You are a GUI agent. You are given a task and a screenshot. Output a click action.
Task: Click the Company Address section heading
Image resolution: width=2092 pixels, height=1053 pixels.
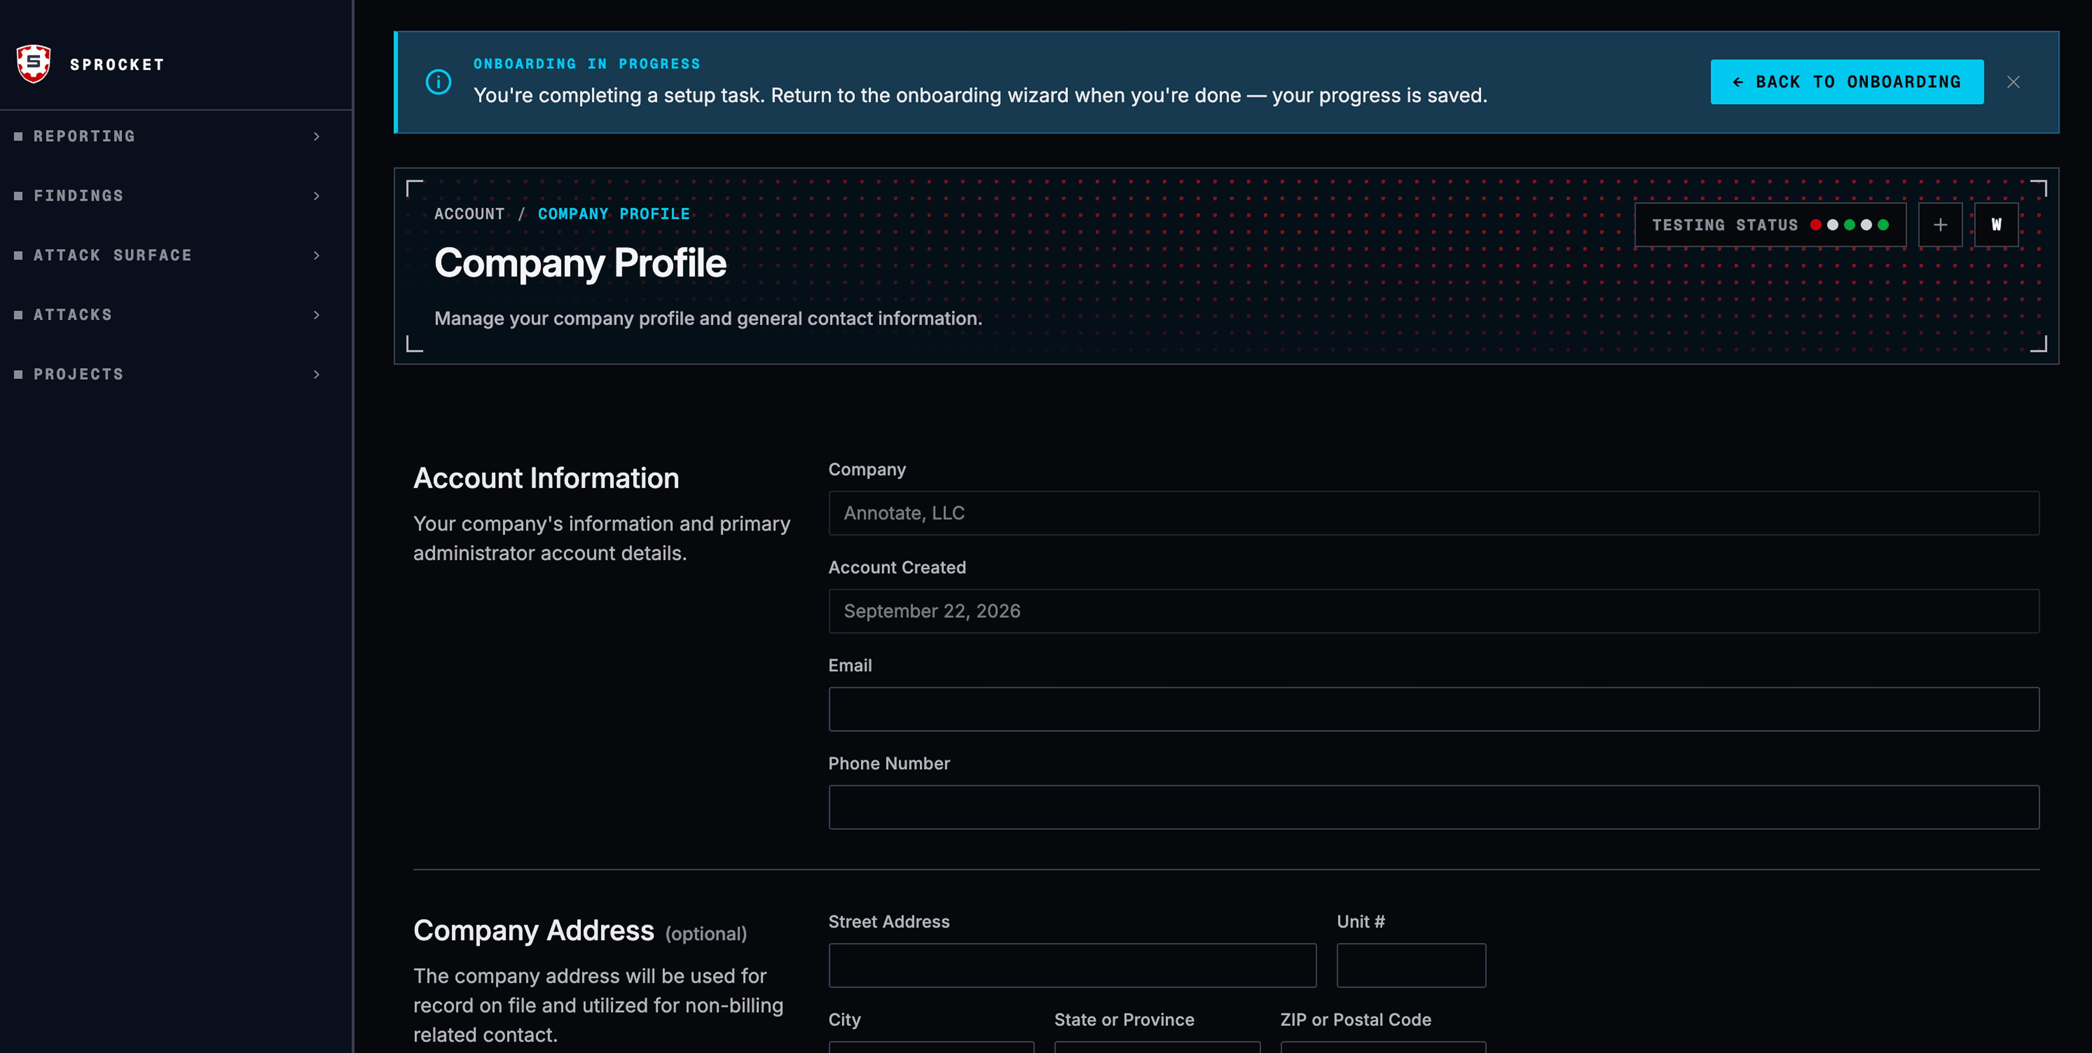tap(534, 930)
